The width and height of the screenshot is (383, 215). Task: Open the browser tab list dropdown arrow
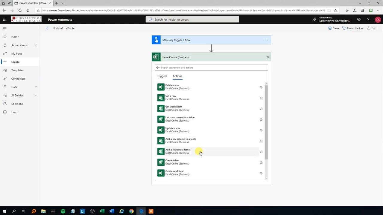click(63, 3)
